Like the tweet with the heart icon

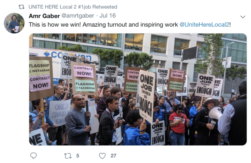tap(102, 156)
